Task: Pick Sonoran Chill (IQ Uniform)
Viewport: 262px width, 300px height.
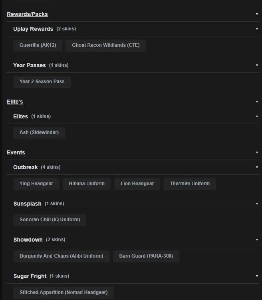Action: 50,220
